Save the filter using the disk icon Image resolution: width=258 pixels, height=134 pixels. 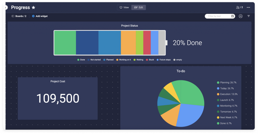pyautogui.click(x=233, y=16)
